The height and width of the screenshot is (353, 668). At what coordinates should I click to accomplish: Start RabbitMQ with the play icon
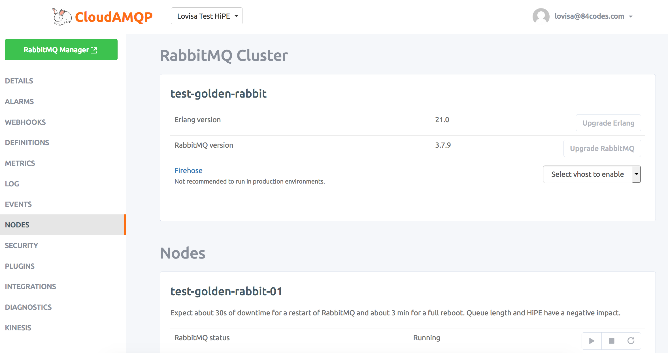[x=592, y=341]
